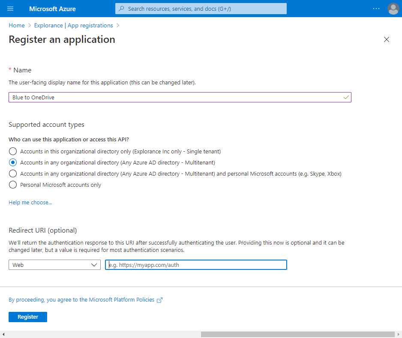Go to Home breadcrumb

(x=17, y=25)
